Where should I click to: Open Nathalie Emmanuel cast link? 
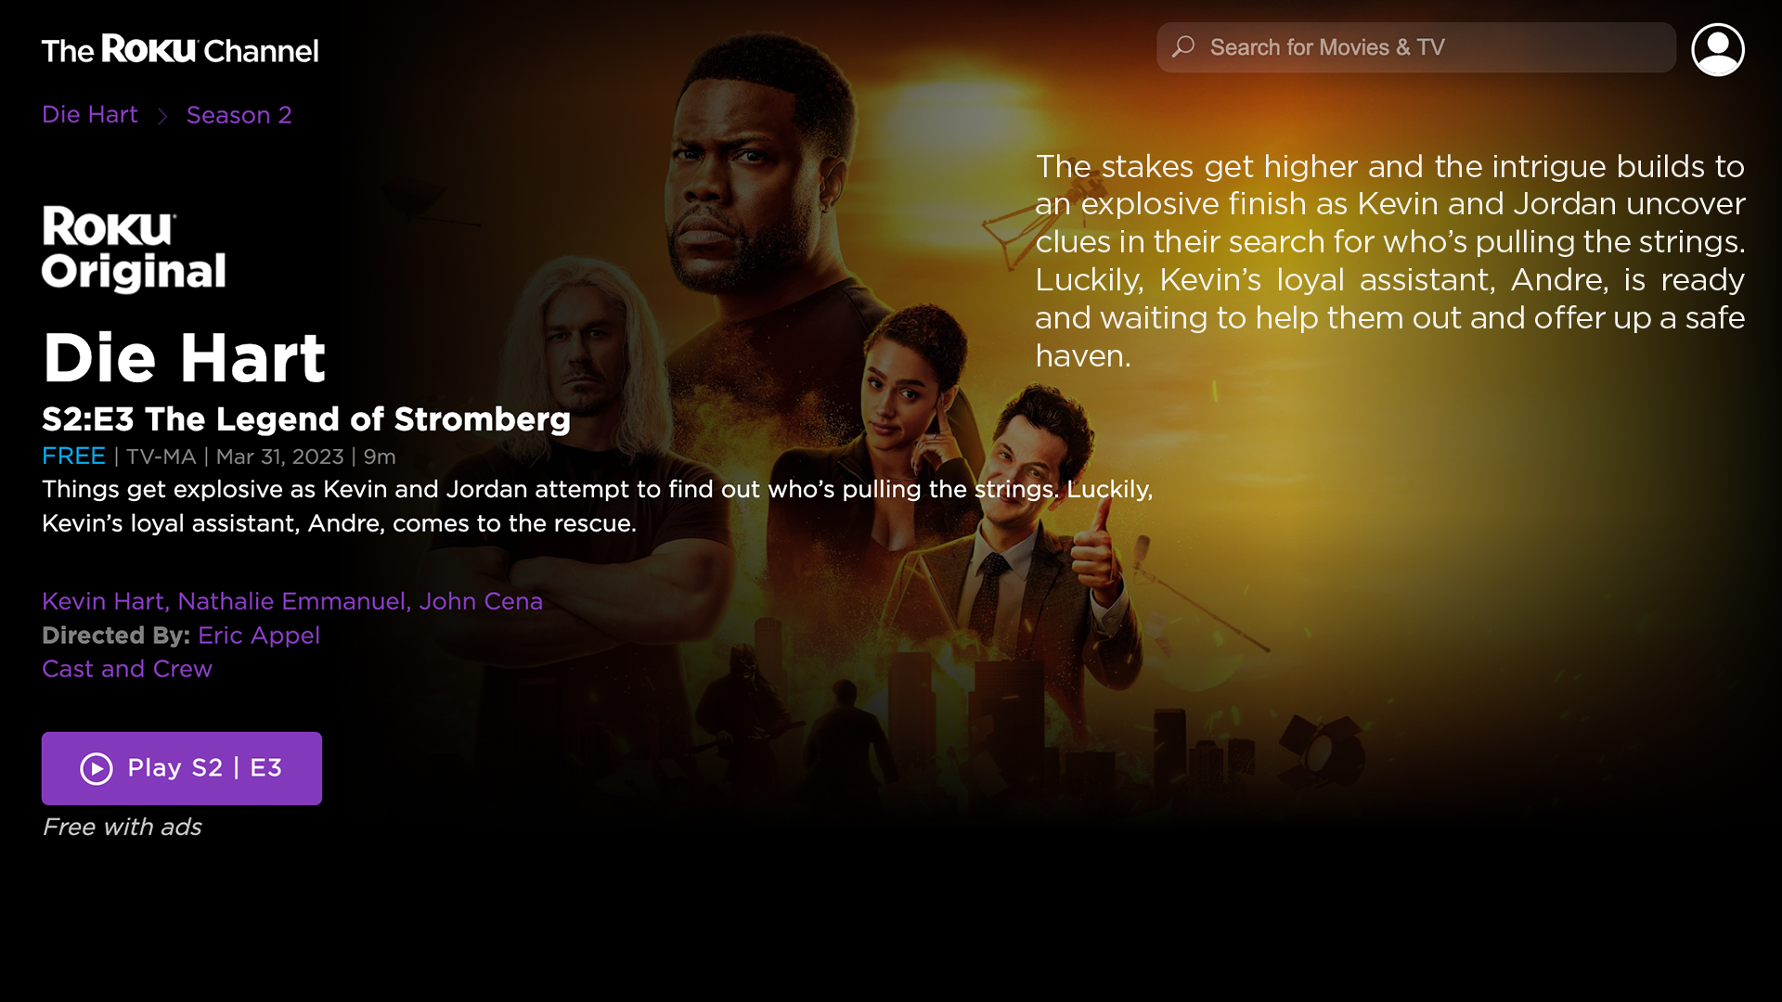(291, 601)
